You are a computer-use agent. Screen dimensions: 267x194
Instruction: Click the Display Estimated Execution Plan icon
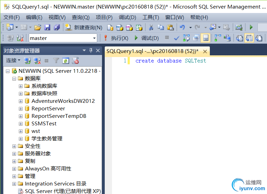point(186,38)
